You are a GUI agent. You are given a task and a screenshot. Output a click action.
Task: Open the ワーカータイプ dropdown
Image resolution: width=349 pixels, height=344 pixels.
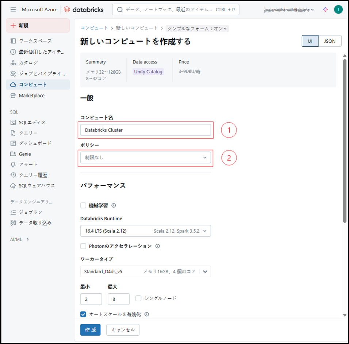tap(145, 271)
